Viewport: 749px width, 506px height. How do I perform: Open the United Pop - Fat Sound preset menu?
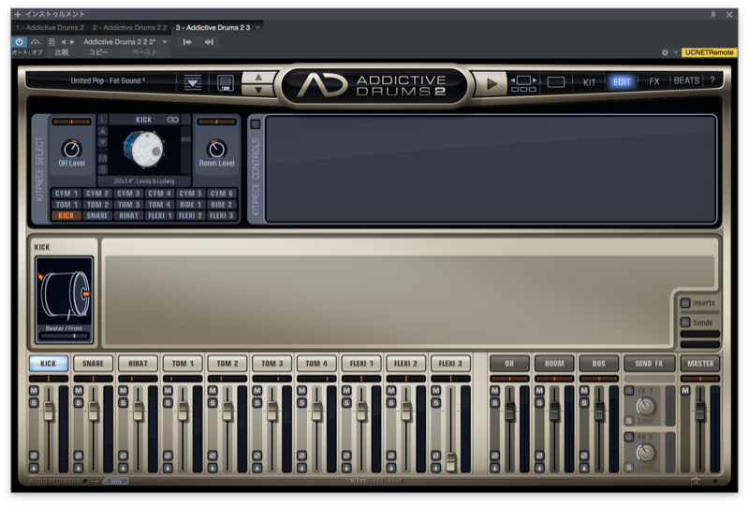click(108, 80)
